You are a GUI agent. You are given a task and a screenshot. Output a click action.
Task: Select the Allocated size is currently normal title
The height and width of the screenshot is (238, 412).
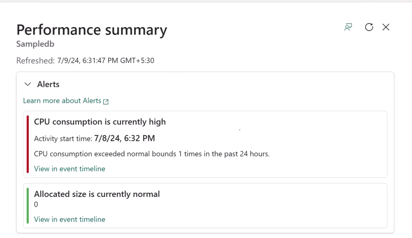(97, 194)
